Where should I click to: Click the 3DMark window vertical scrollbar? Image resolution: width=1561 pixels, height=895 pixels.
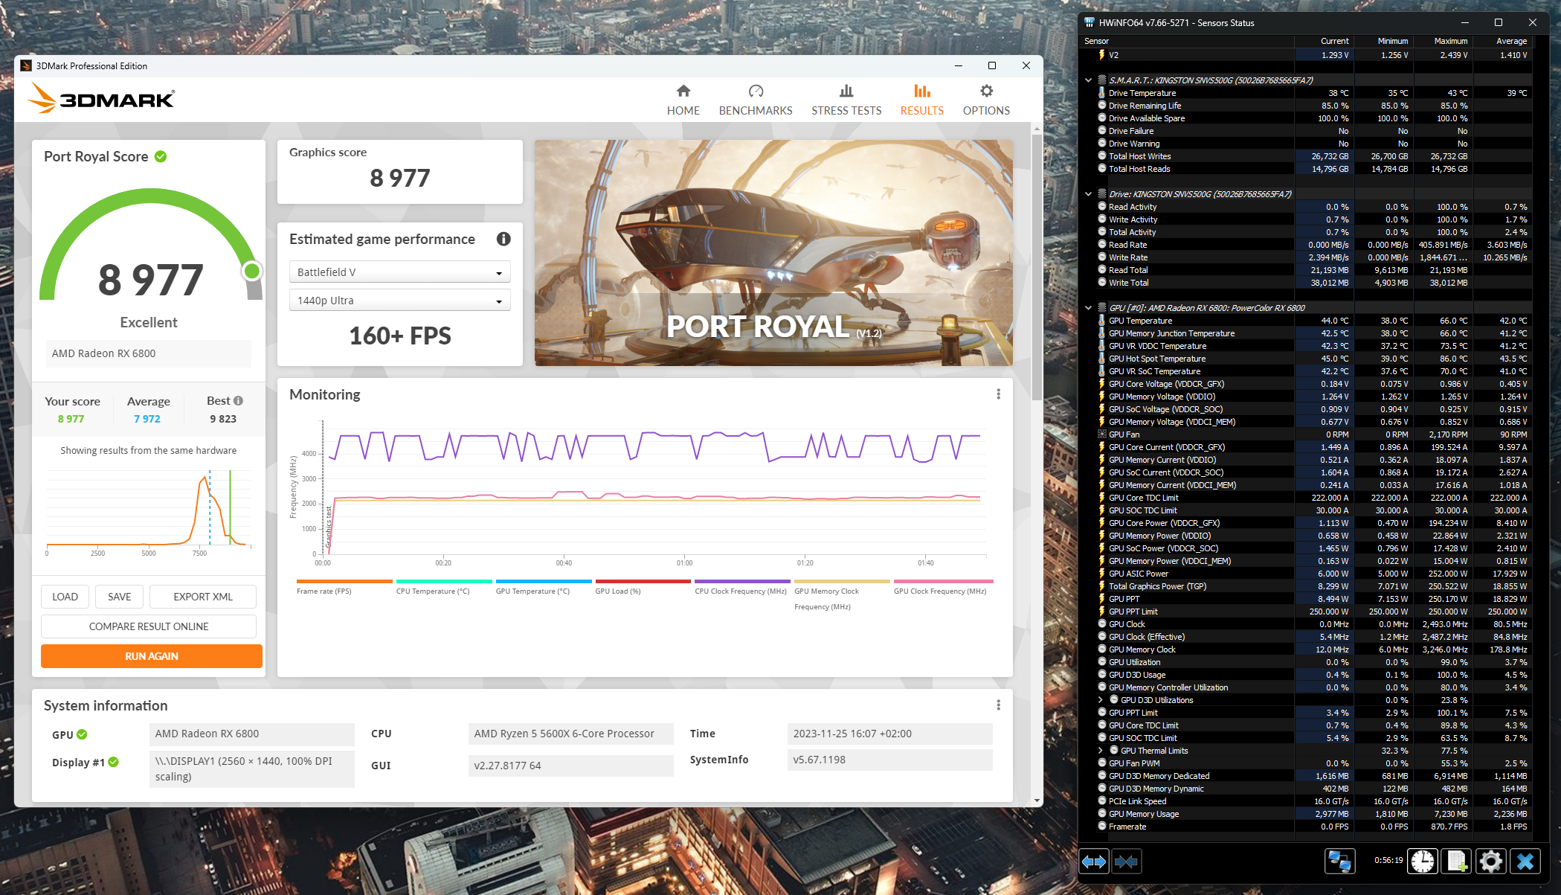[x=1037, y=268]
